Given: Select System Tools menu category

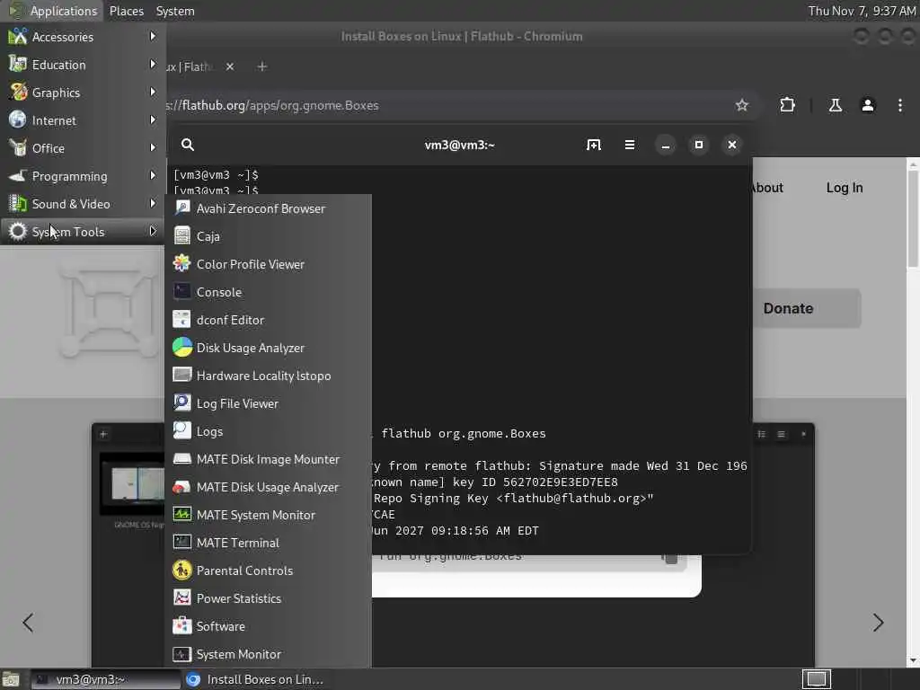Looking at the screenshot, I should point(83,232).
